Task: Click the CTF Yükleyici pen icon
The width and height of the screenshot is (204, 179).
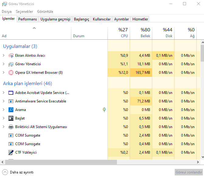Action: point(11,152)
